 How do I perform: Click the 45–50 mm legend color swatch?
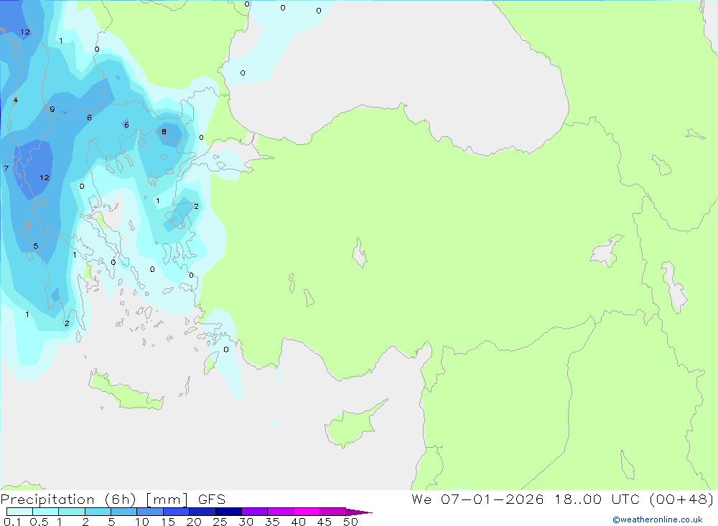333,512
